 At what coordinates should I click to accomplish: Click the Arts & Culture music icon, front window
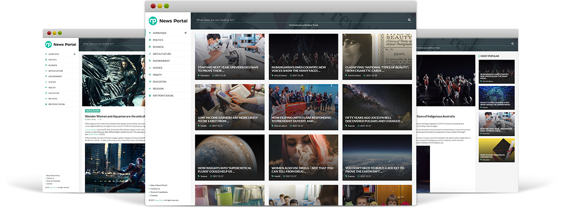pos(150,54)
